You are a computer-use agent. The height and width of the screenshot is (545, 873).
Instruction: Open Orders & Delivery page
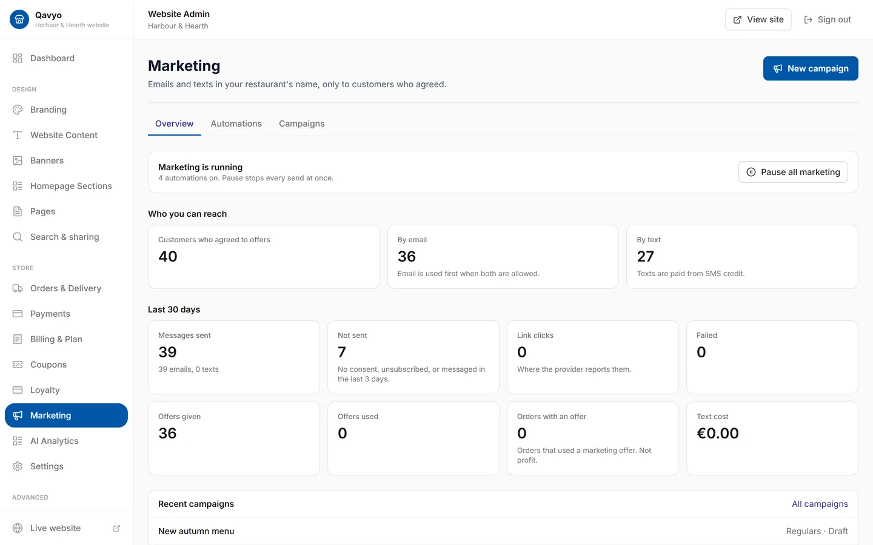click(x=66, y=288)
